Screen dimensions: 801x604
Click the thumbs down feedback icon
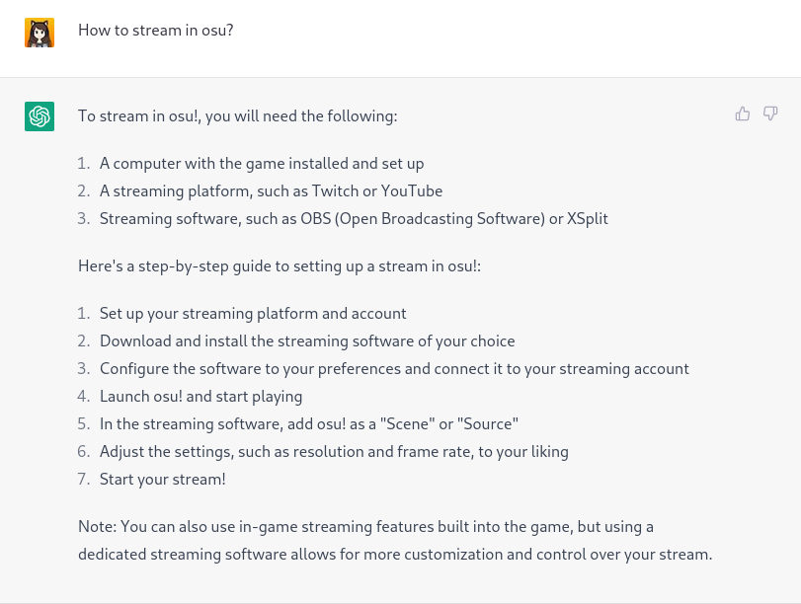770,114
